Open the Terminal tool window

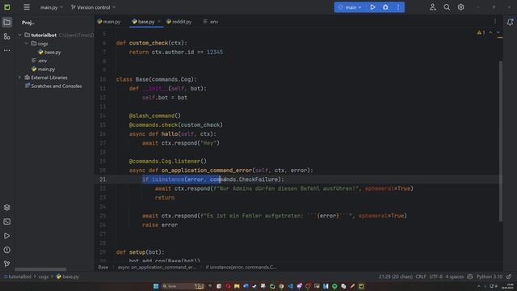(x=7, y=221)
